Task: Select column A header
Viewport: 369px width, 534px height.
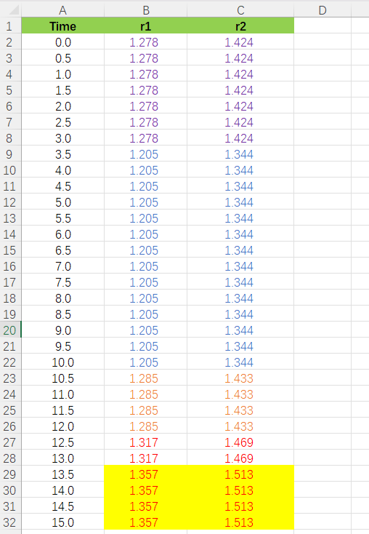Action: point(63,10)
